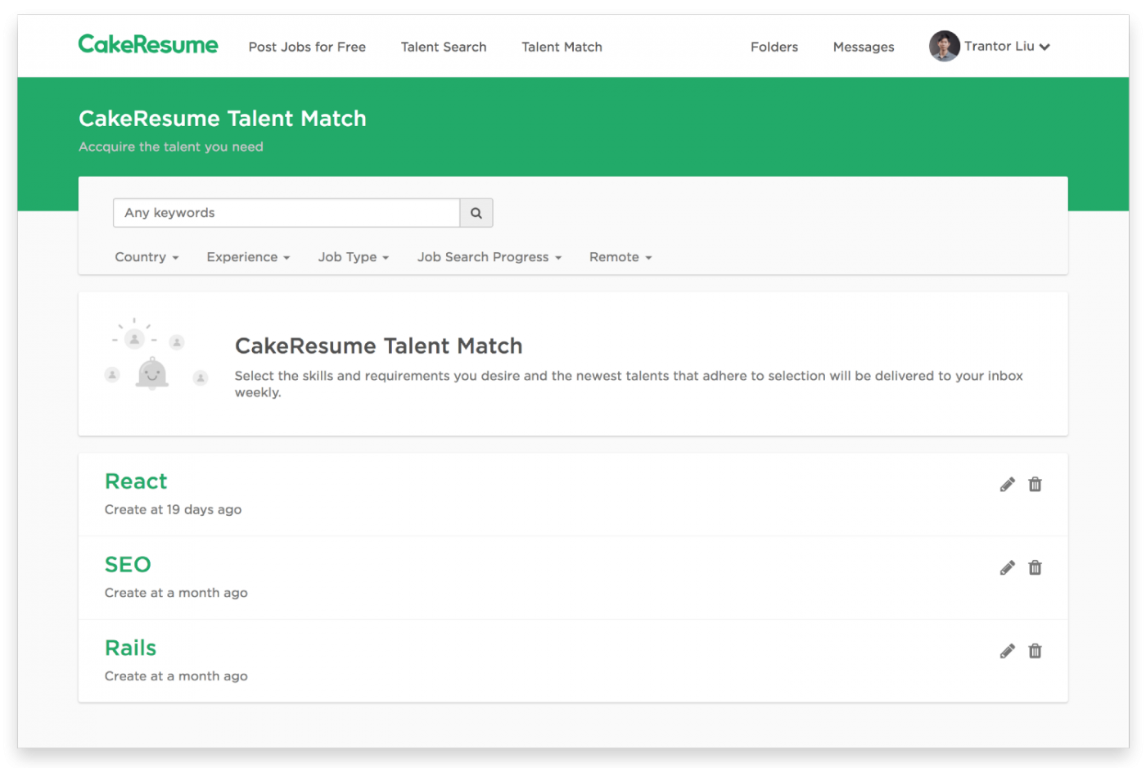
Task: Open the Experience filter dropdown
Action: 248,257
